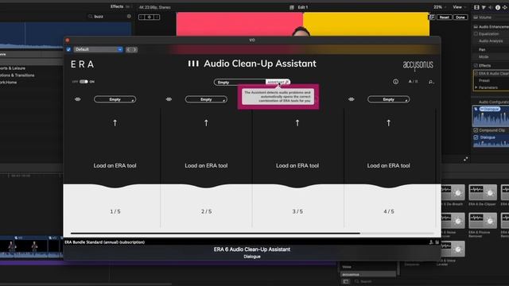Select the ERA 6 Voice Leveler effect thumbnail
Screen dimensions: 509x286
[453, 249]
